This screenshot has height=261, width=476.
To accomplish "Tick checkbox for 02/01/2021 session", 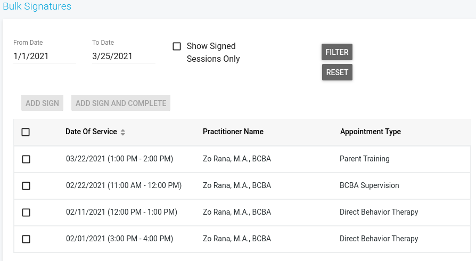I will pos(26,239).
